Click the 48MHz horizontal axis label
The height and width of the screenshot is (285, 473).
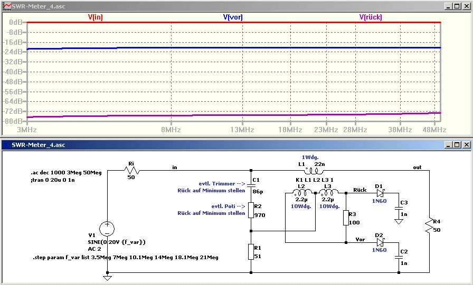coord(434,130)
